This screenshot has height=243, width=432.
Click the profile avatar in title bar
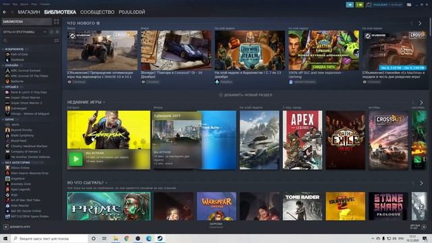(369, 5)
